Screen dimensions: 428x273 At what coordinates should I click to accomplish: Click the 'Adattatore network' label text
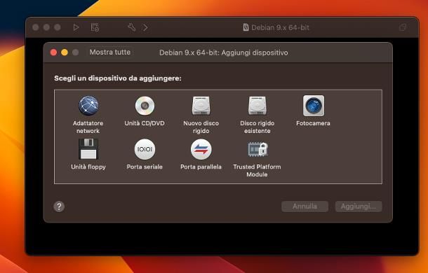point(88,127)
